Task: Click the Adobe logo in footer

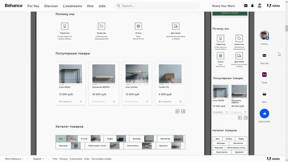Action: click(x=273, y=159)
